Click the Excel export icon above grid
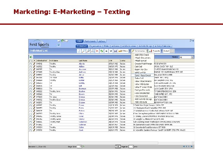The width and height of the screenshot is (223, 167). point(31,57)
